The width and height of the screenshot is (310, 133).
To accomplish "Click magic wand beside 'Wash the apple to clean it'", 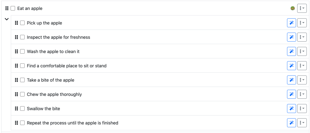I will click(x=291, y=52).
